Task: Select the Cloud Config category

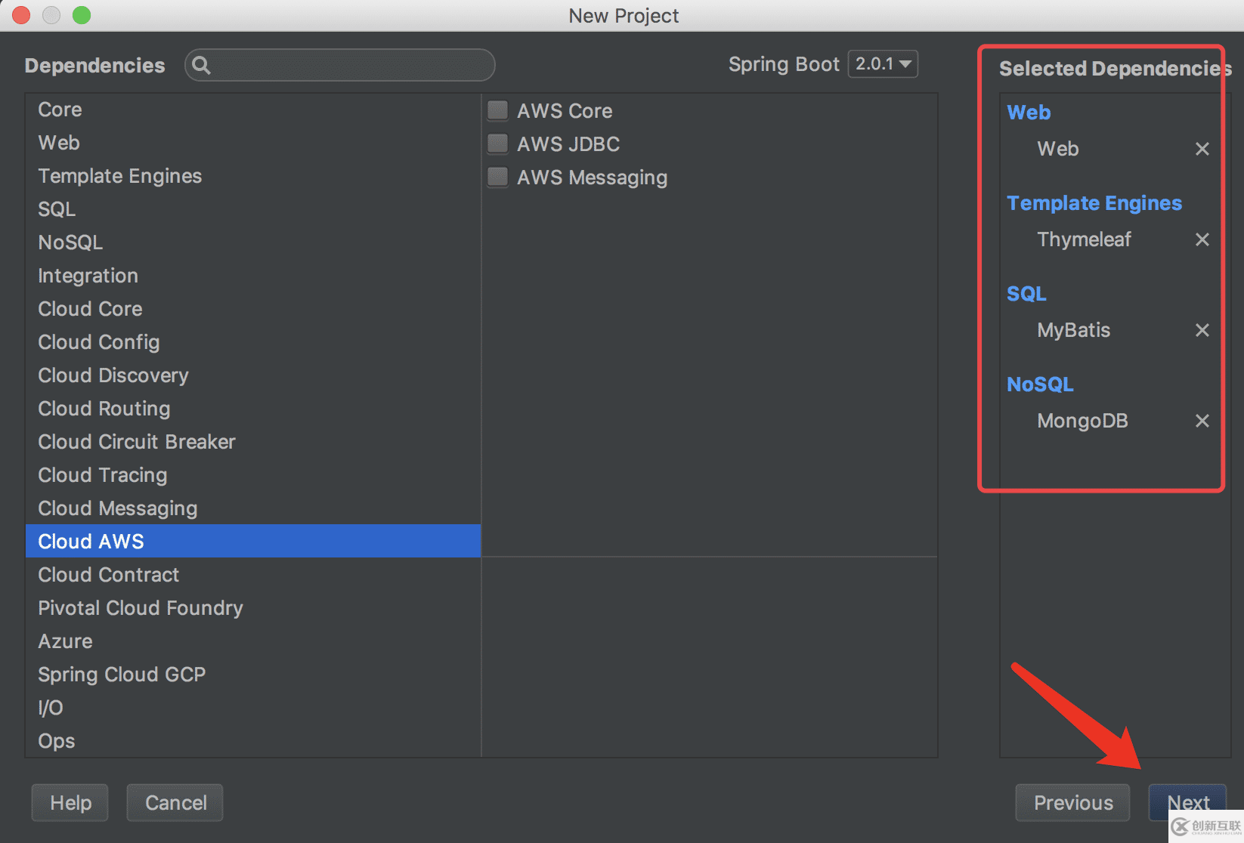Action: tap(253, 342)
